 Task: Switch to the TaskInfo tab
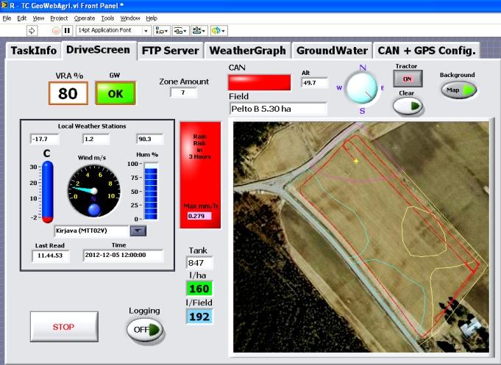pos(34,51)
